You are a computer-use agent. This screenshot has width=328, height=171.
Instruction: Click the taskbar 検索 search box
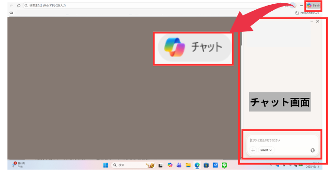(133, 165)
